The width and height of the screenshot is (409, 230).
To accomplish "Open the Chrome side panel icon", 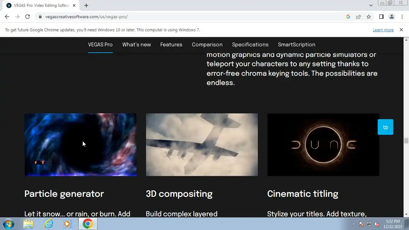I will [381, 17].
